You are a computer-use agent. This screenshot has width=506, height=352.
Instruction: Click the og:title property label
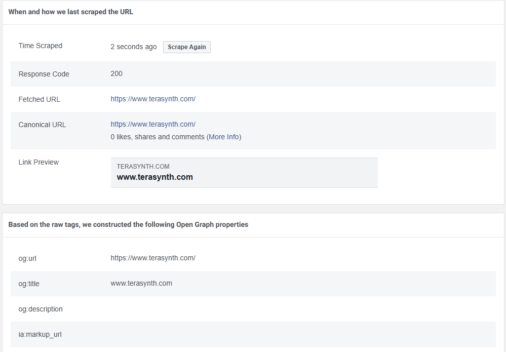(29, 284)
